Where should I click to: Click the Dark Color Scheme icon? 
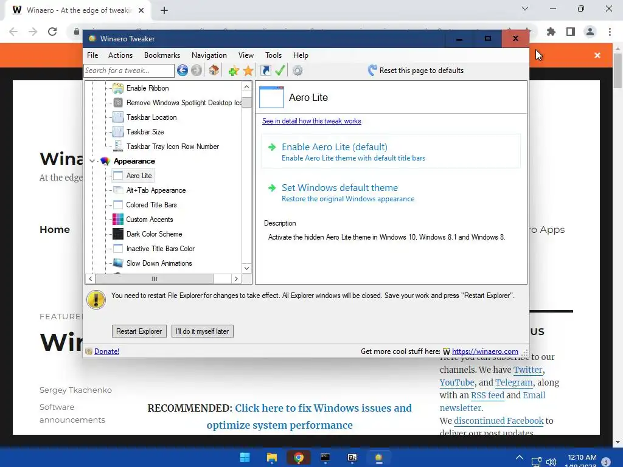118,234
